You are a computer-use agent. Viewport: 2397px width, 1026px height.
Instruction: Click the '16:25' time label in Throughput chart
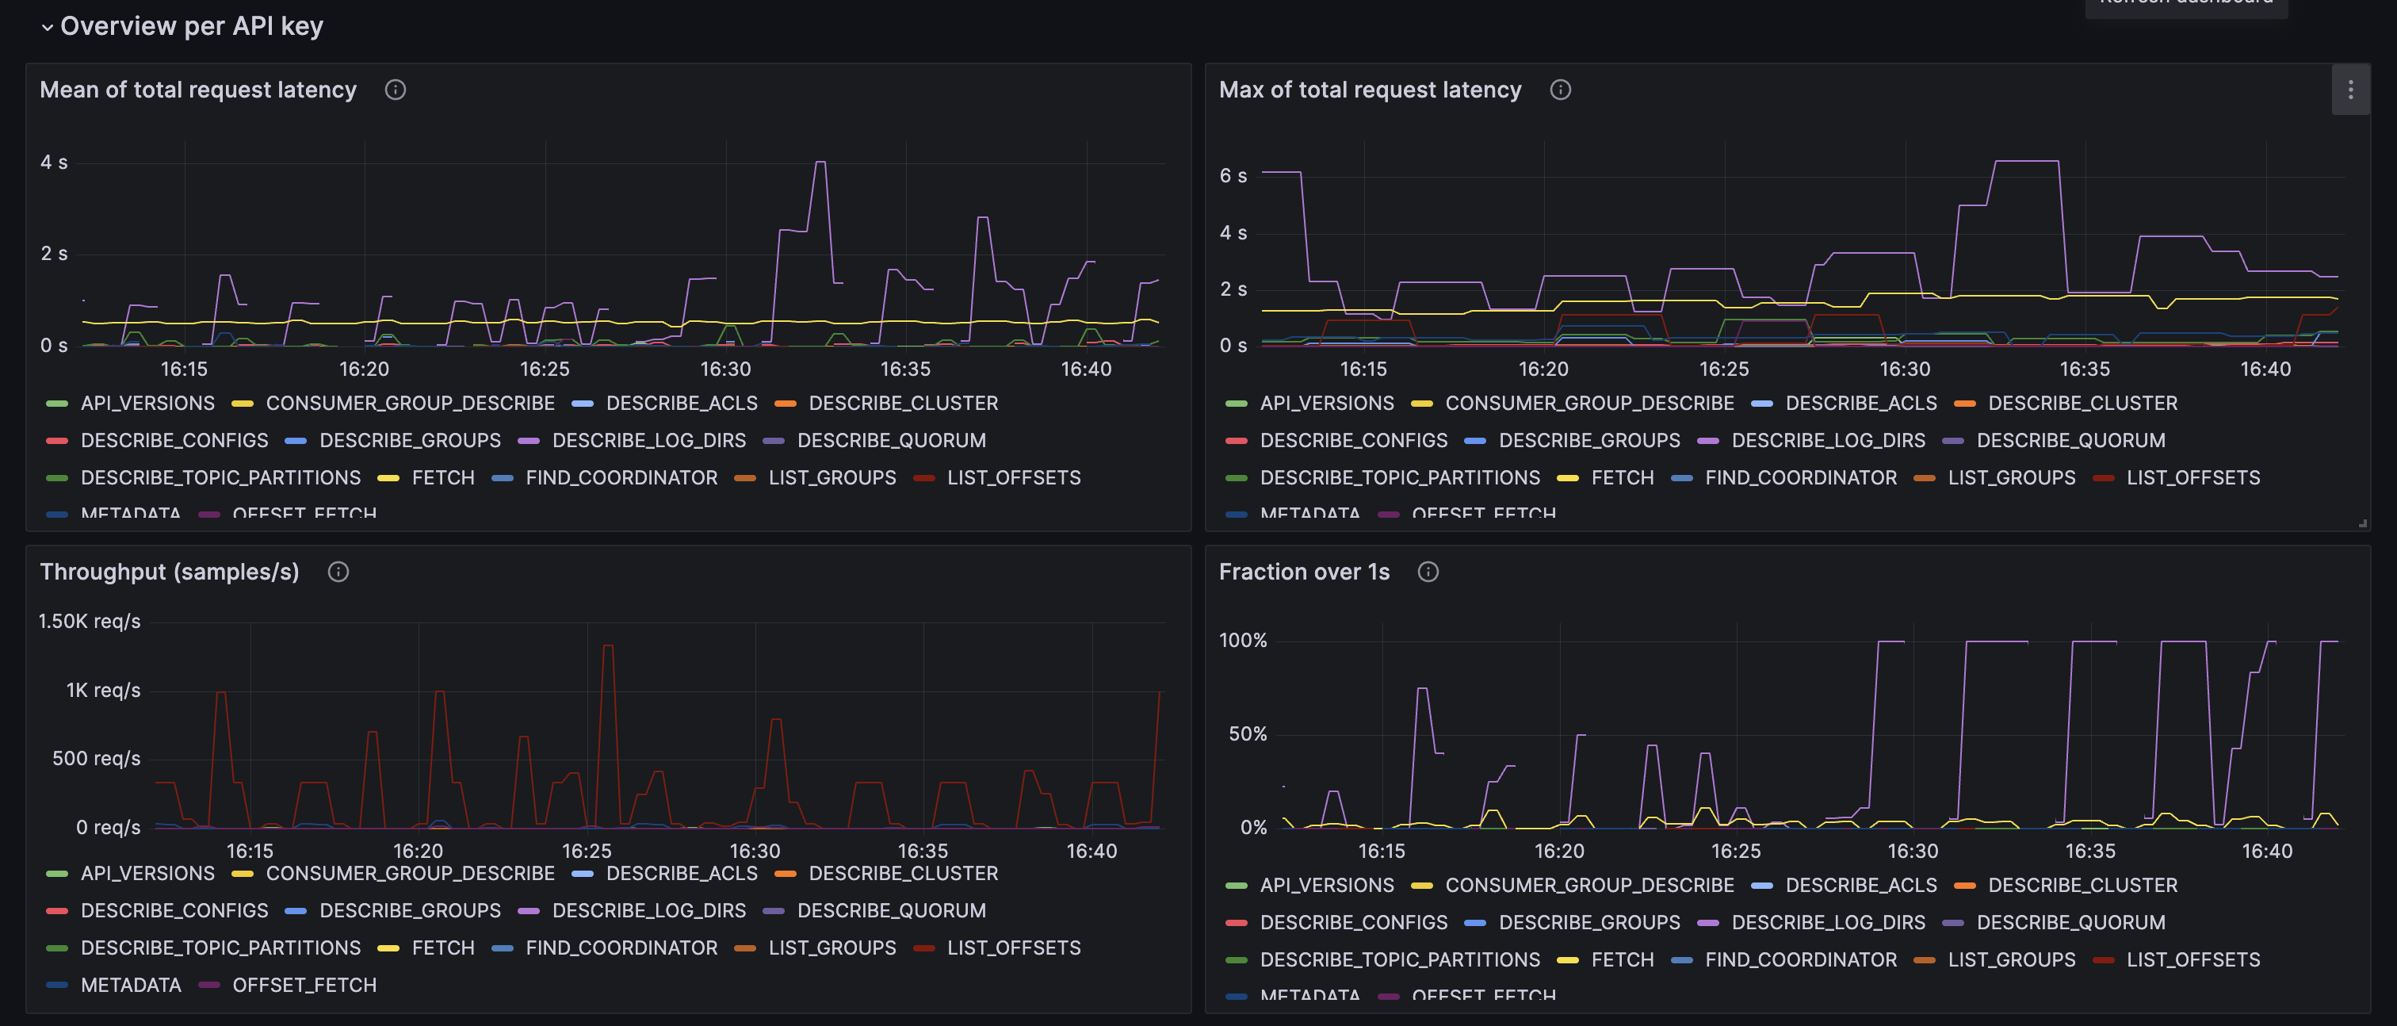587,852
